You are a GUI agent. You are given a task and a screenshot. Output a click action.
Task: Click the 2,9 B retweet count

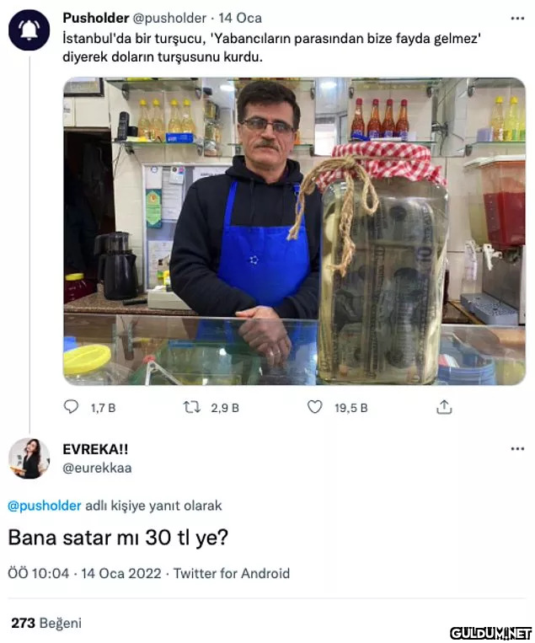225,408
